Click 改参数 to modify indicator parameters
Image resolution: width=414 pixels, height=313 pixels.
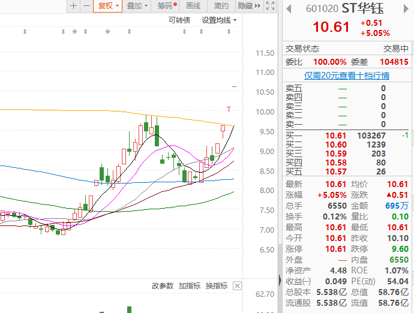pyautogui.click(x=162, y=286)
